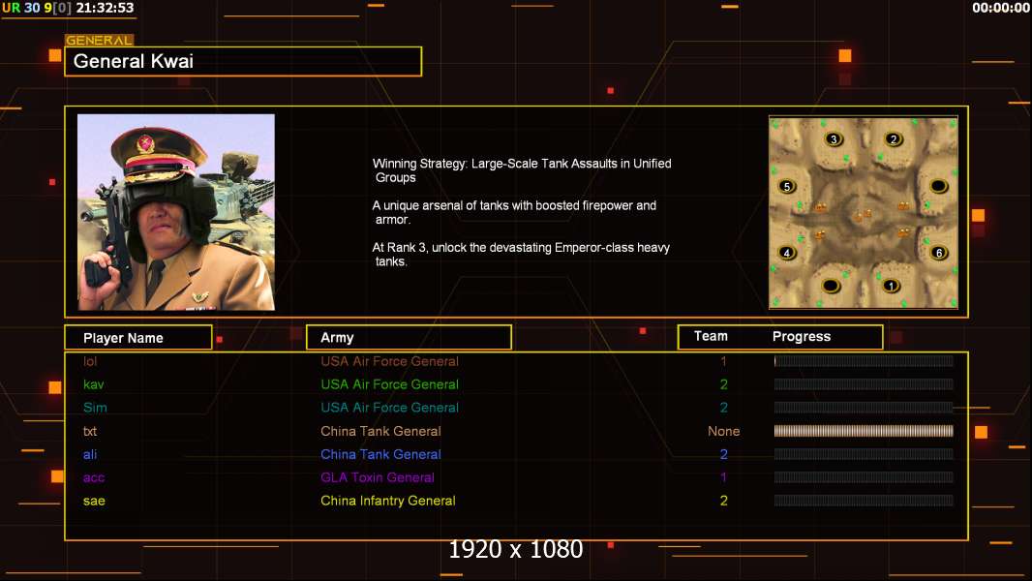The image size is (1032, 581).
Task: Click txt's China Tank General army
Action: (x=380, y=431)
